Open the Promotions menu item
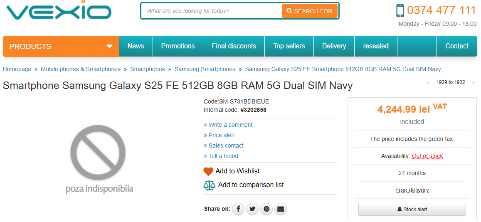Viewport: 481px width, 222px height. click(x=178, y=46)
